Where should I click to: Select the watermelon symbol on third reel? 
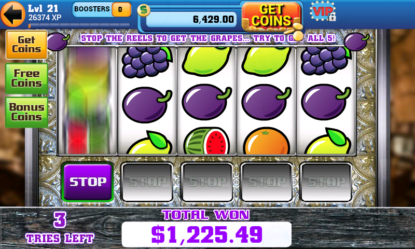206,141
